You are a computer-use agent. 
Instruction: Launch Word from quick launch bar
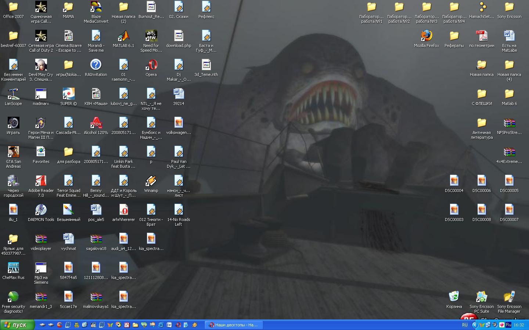(x=169, y=325)
